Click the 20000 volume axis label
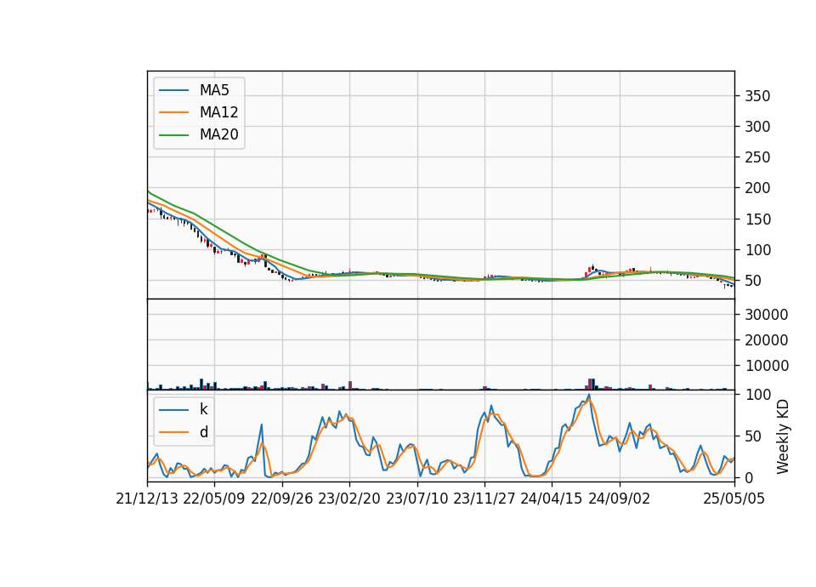The image size is (816, 587). click(767, 340)
